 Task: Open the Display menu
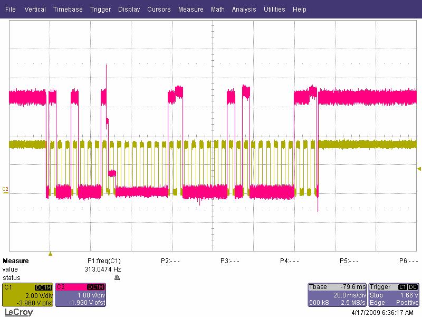129,9
